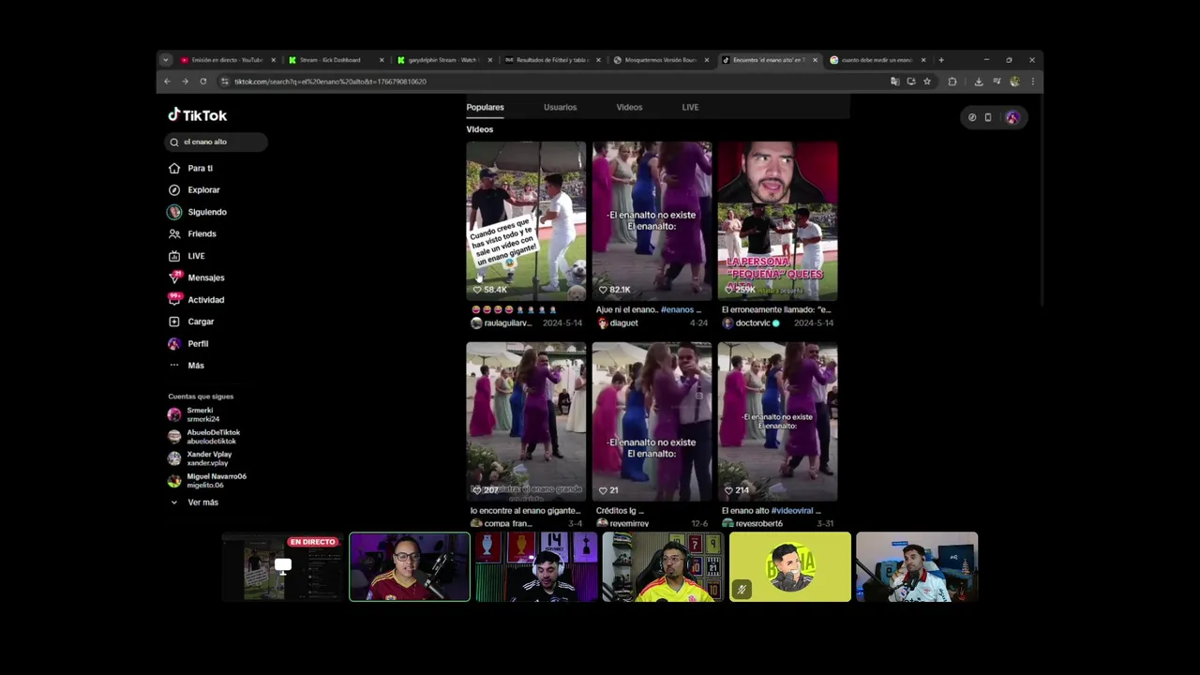Screen dimensions: 1200x675
Task: Open a new browser tab
Action: [941, 60]
